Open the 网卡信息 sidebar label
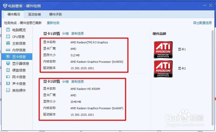Image resolution: width=216 pixels, height=132 pixels. [19, 77]
